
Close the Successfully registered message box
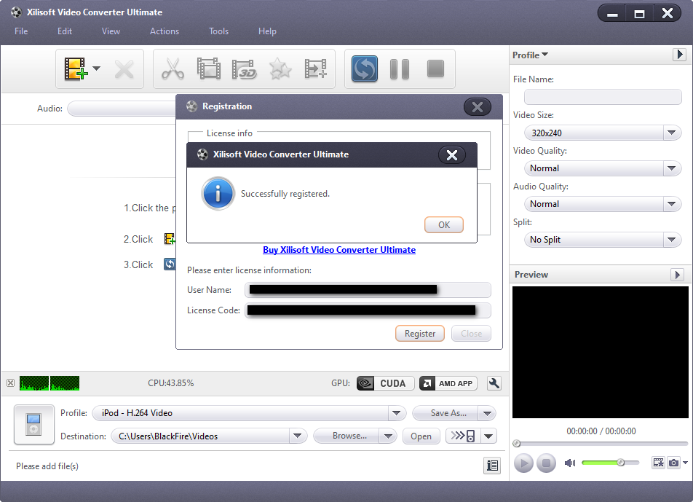(x=451, y=155)
